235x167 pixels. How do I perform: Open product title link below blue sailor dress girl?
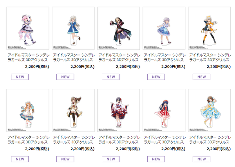[74, 58]
